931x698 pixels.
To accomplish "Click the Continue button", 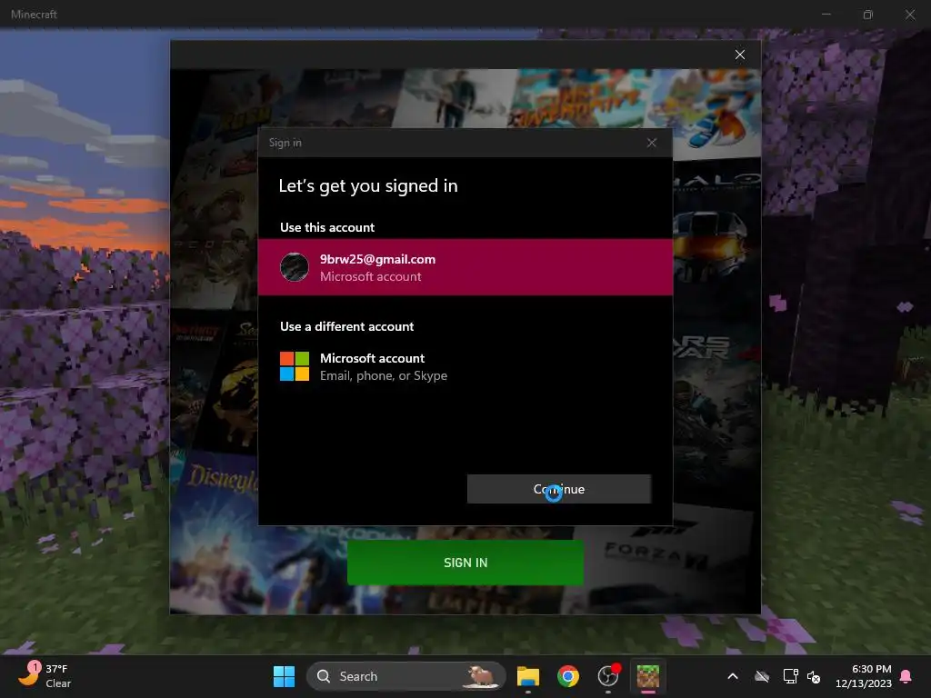I will tap(559, 489).
